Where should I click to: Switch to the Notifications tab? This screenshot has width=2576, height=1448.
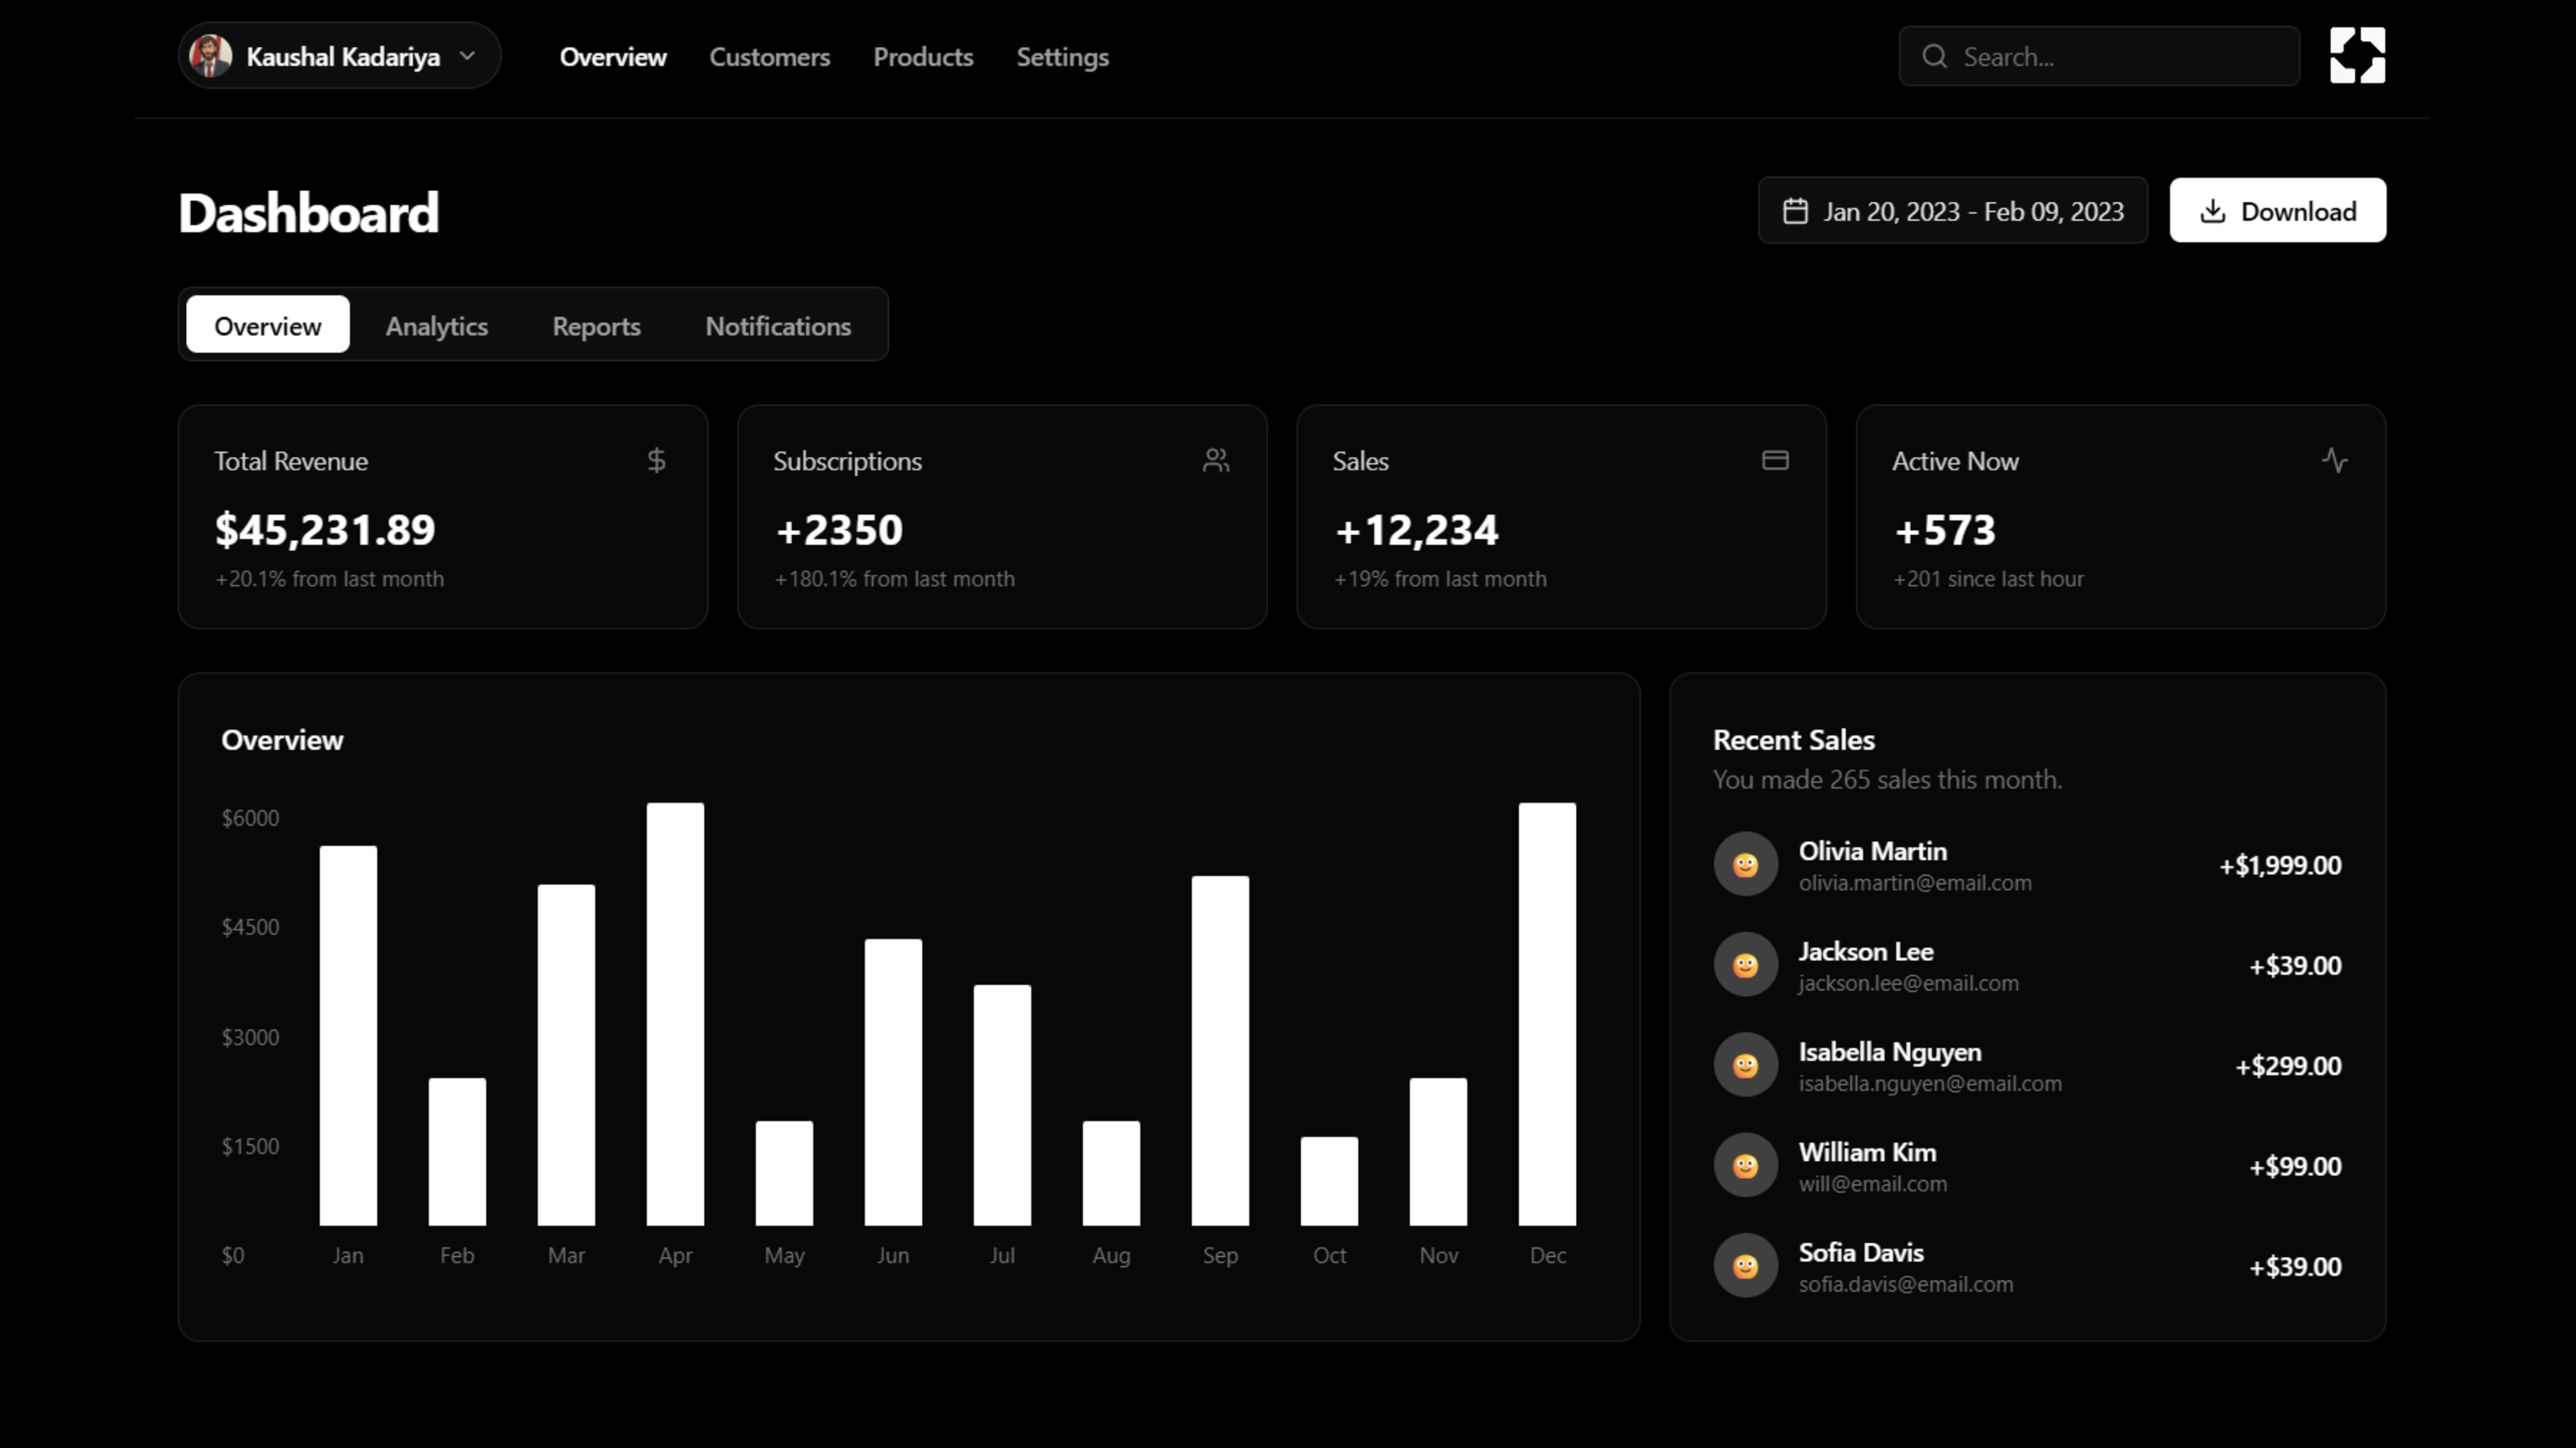pos(778,325)
